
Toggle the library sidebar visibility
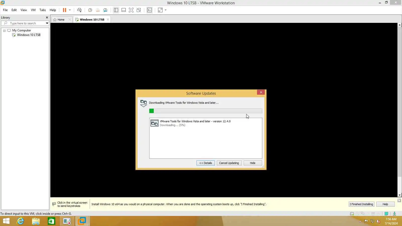pos(116,10)
